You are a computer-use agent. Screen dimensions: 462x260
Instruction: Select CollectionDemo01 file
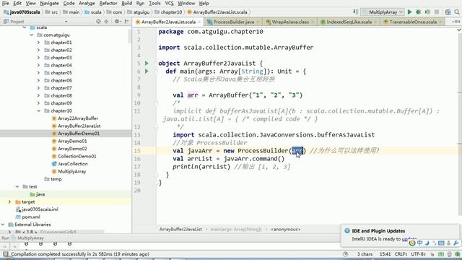click(x=77, y=157)
